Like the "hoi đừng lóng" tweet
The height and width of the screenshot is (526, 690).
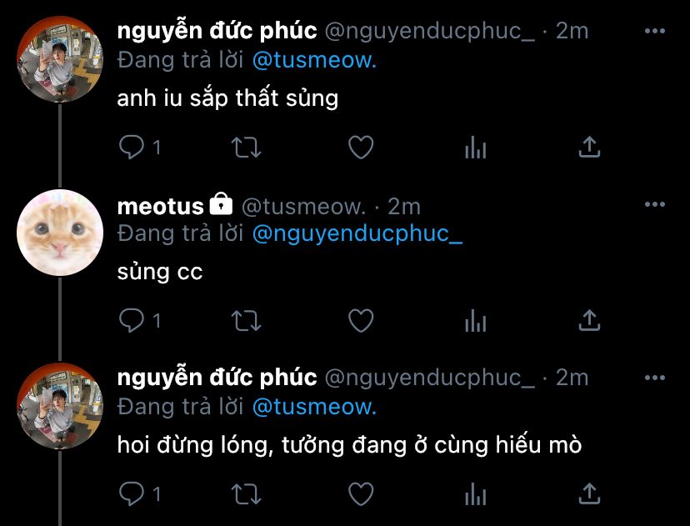pyautogui.click(x=360, y=494)
